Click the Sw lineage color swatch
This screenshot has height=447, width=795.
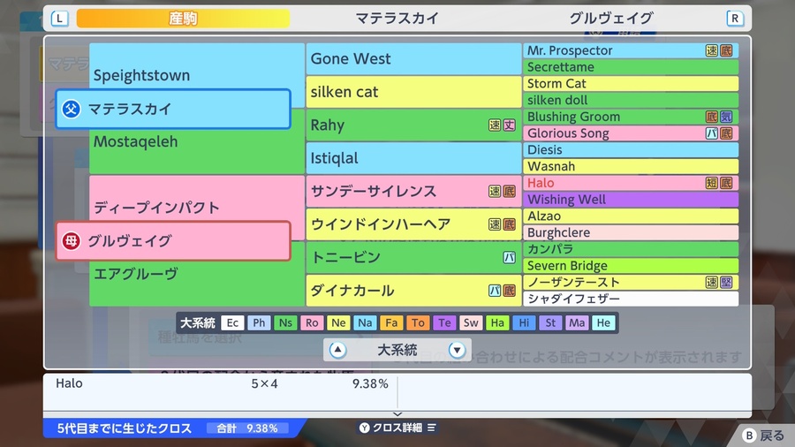click(x=471, y=322)
